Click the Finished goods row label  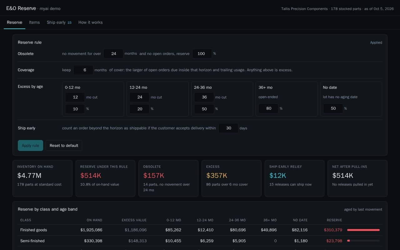(34, 230)
